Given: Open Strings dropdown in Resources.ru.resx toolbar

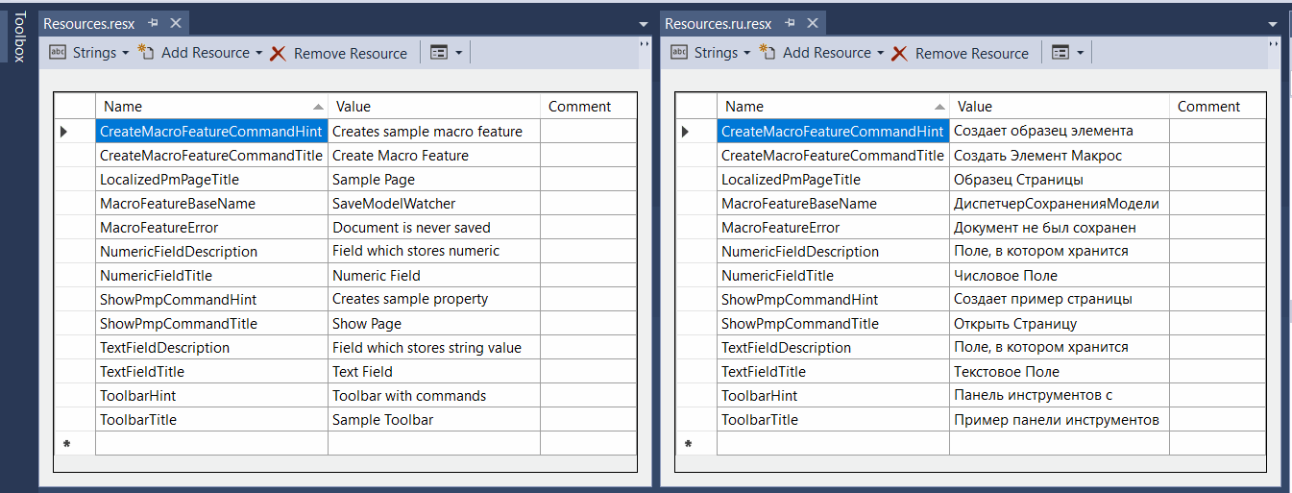Looking at the screenshot, I should pyautogui.click(x=746, y=53).
